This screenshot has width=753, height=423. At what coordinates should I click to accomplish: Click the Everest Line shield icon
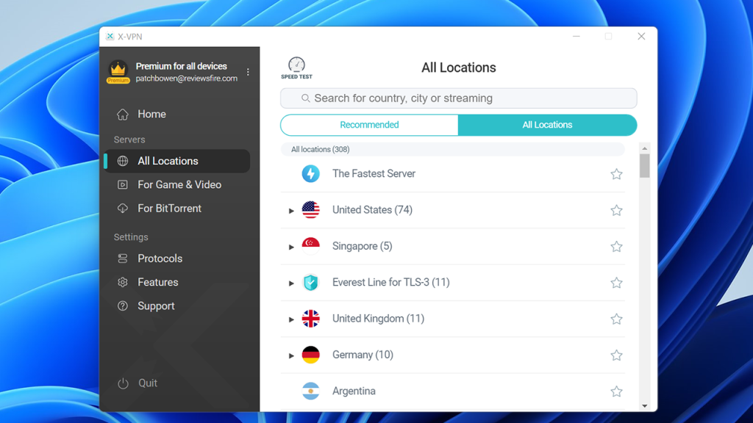311,283
